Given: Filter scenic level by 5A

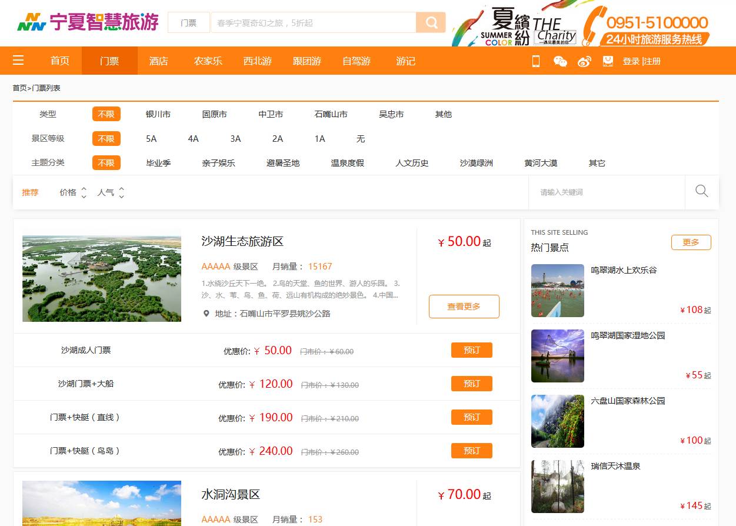Looking at the screenshot, I should tap(151, 139).
